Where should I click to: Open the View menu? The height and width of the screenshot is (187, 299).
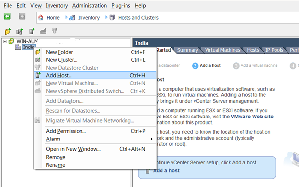tap(36, 6)
